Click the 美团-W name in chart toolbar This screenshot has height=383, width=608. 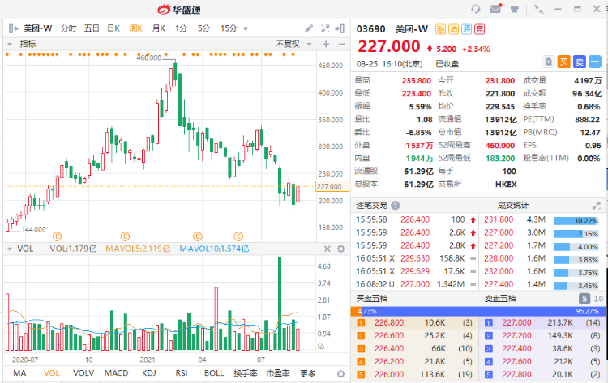coord(37,28)
